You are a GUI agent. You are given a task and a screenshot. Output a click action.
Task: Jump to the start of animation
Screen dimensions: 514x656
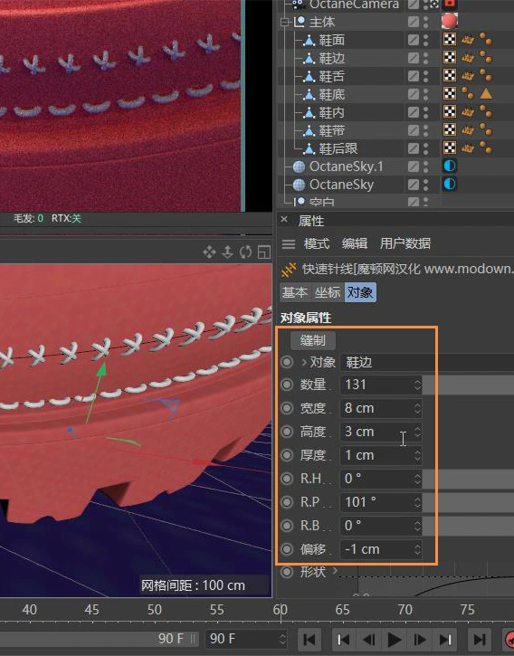309,640
